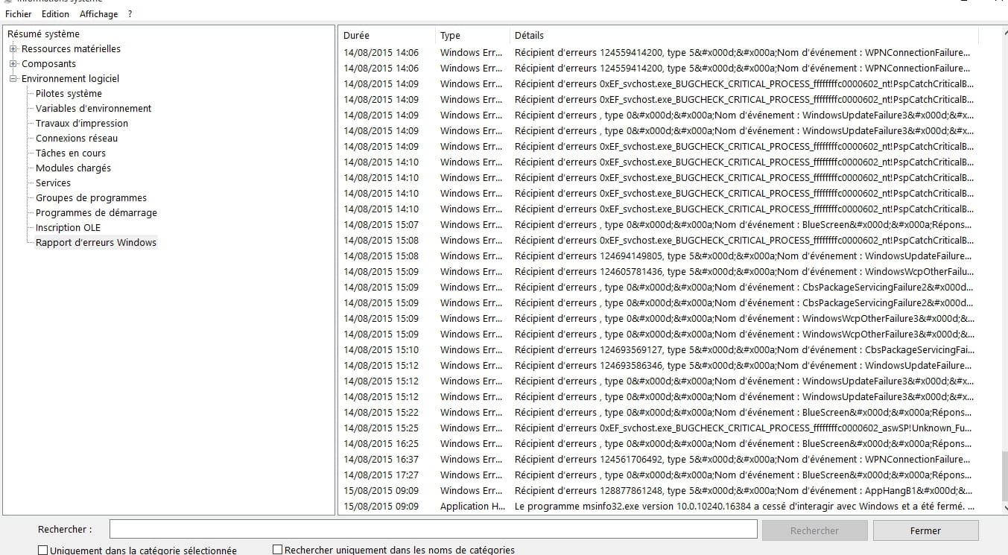The width and height of the screenshot is (1008, 555).
Task: Select Pilotes système tree item
Action: (x=69, y=94)
